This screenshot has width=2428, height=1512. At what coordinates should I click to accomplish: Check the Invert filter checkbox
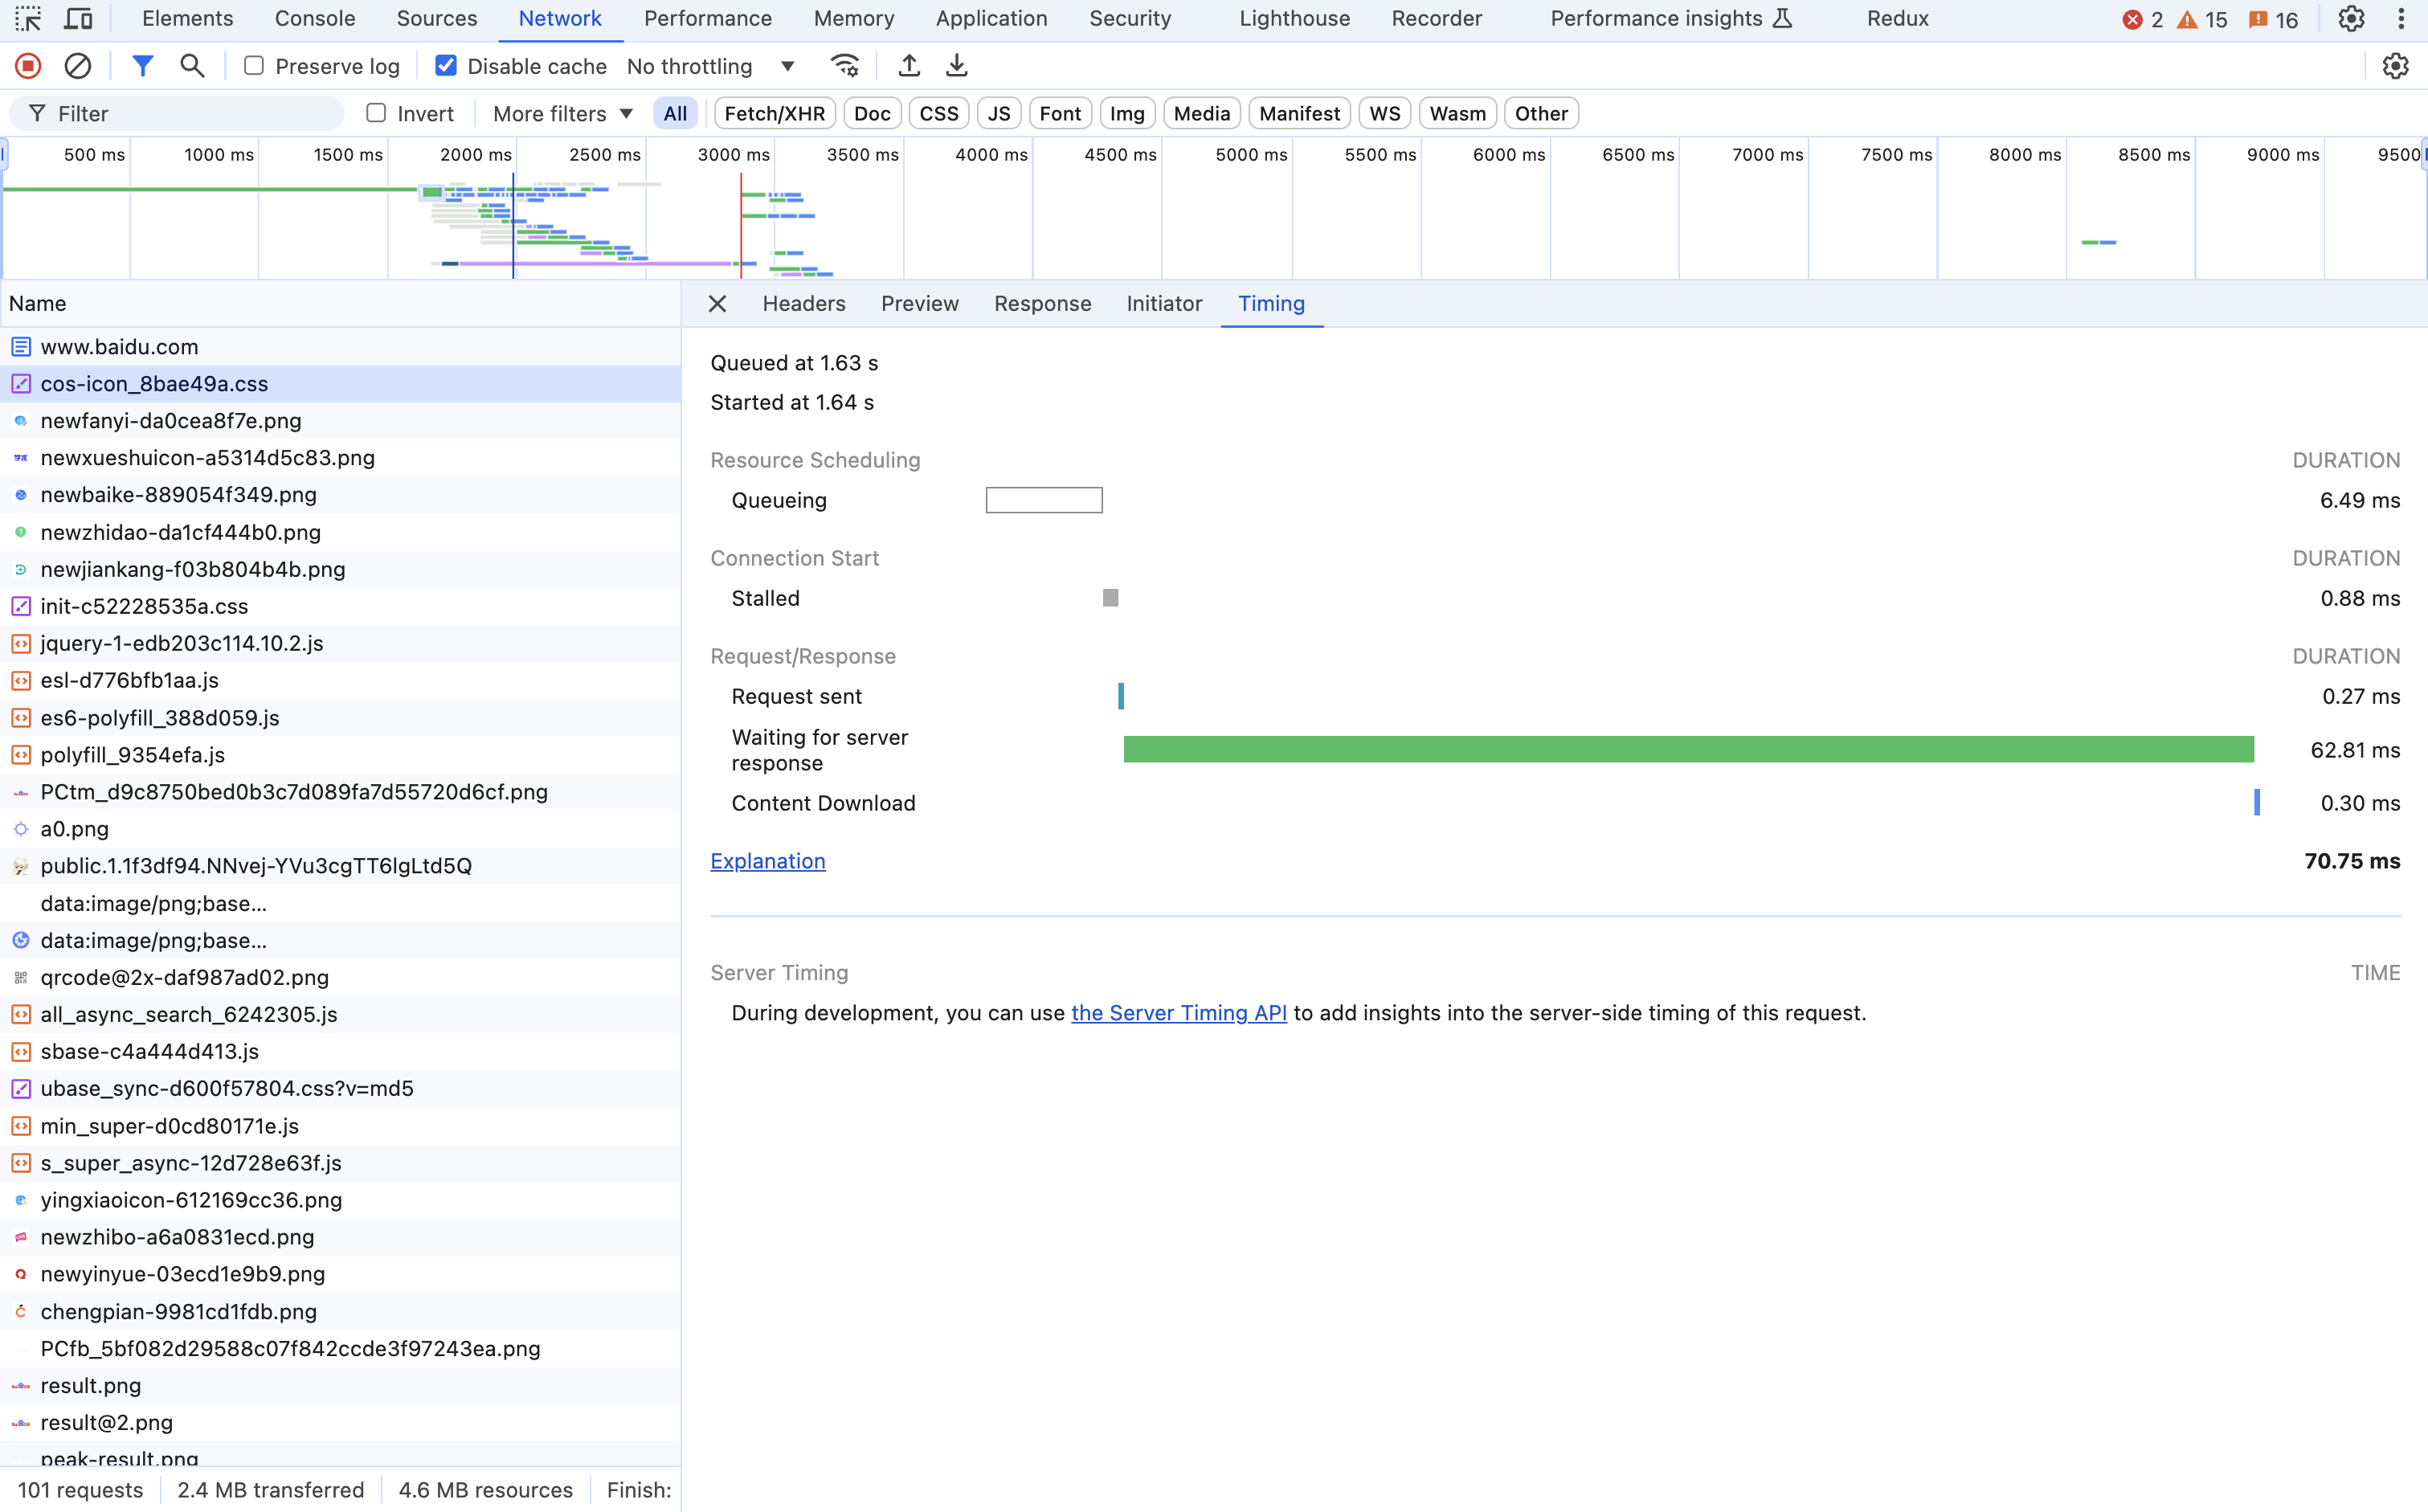[376, 113]
